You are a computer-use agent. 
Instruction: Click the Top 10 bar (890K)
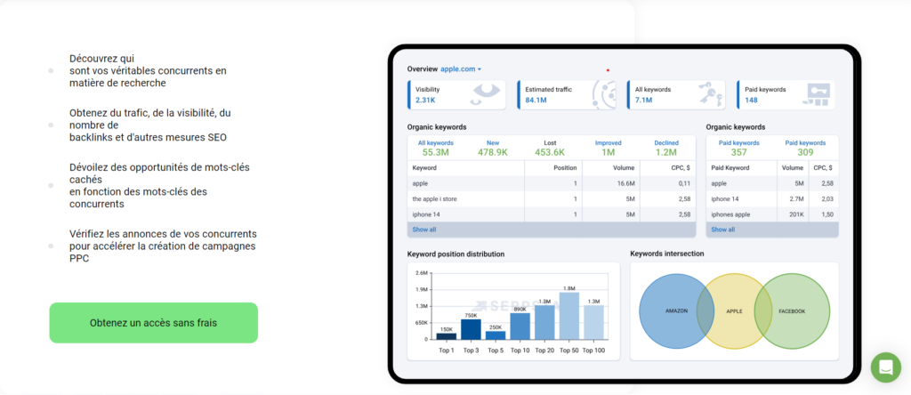click(x=520, y=326)
